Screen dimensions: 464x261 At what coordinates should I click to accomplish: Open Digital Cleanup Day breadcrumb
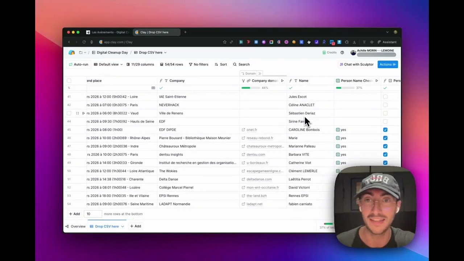tap(110, 53)
